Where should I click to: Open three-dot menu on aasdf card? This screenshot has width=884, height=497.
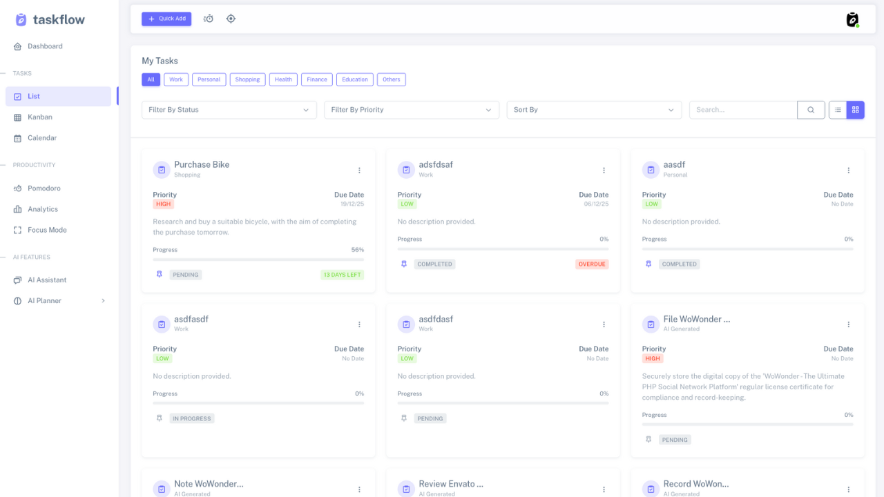(848, 170)
